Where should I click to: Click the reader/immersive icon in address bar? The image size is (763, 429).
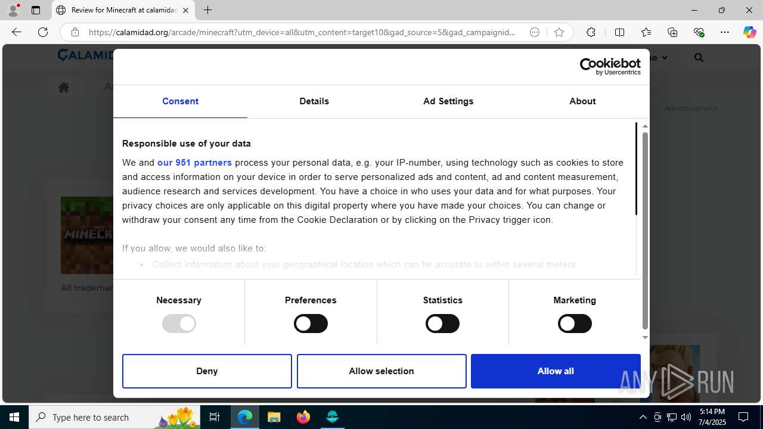(x=535, y=32)
